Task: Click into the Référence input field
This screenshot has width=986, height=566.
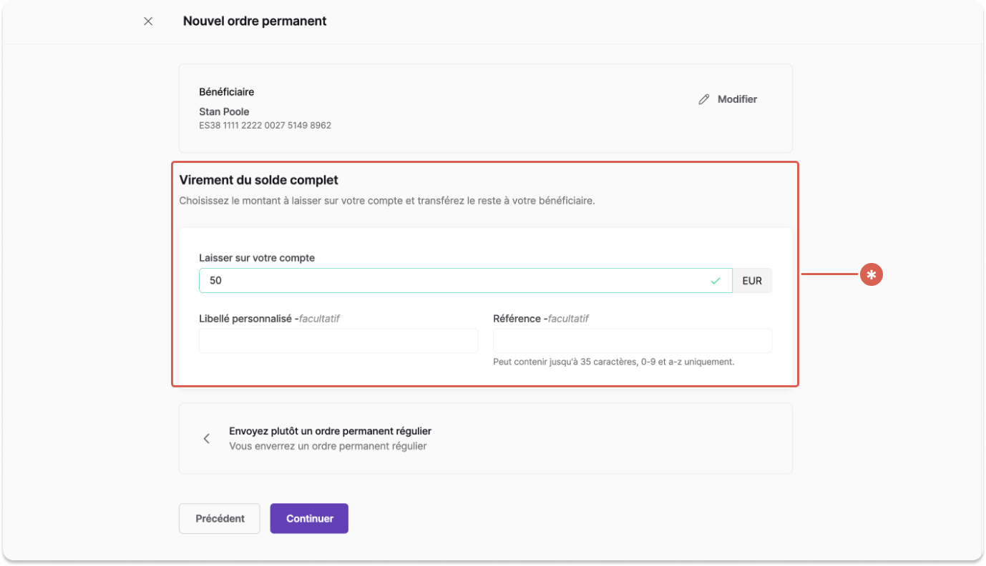Action: click(x=633, y=341)
